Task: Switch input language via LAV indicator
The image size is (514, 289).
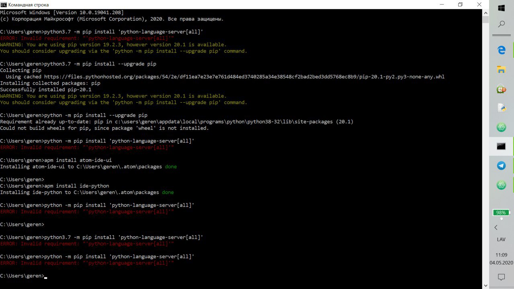Action: pyautogui.click(x=501, y=240)
